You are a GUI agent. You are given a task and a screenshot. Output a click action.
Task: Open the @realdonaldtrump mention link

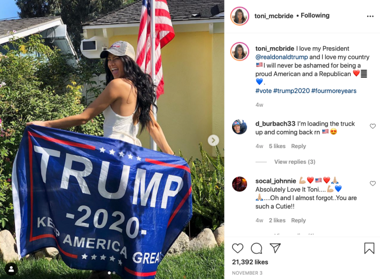coord(281,57)
